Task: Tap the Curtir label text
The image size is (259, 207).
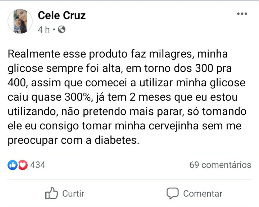Action: pyautogui.click(x=73, y=193)
